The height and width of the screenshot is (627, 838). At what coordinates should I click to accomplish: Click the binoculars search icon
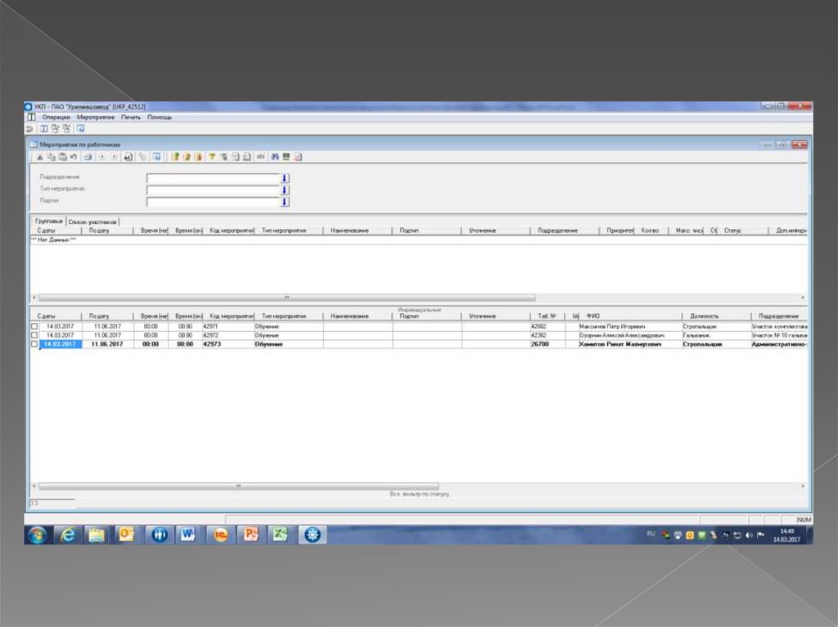click(x=275, y=157)
